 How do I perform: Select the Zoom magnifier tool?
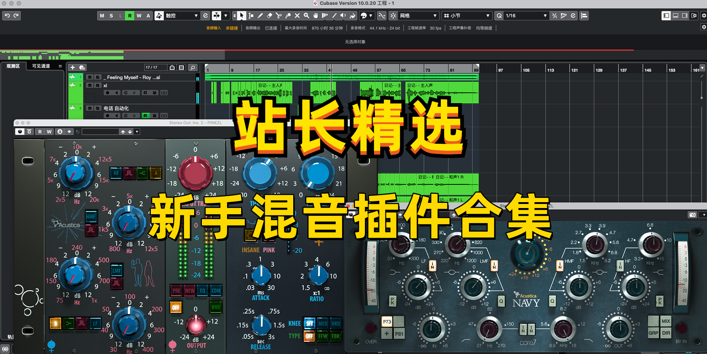coord(307,16)
